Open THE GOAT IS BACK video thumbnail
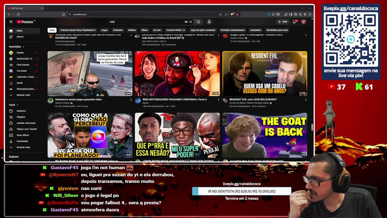Viewport: 387px width, 218px height. 265,135
